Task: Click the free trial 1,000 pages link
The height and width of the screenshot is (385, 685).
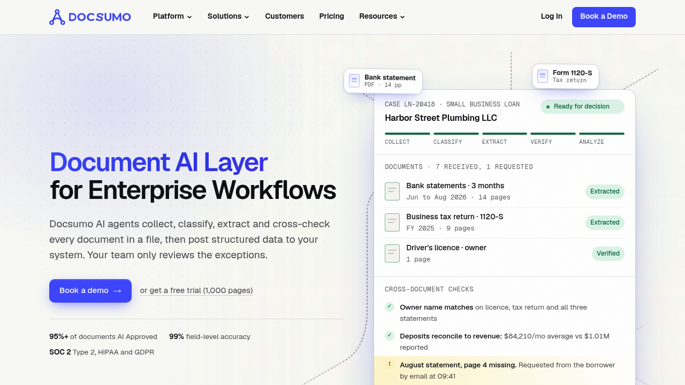Action: tap(196, 291)
